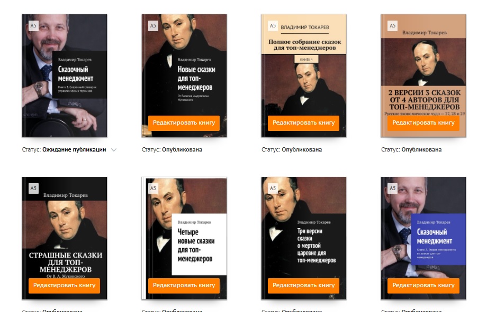Click 'Редактировать книгу' on 'Полное собрание сказок'
The width and height of the screenshot is (478, 312).
304,123
